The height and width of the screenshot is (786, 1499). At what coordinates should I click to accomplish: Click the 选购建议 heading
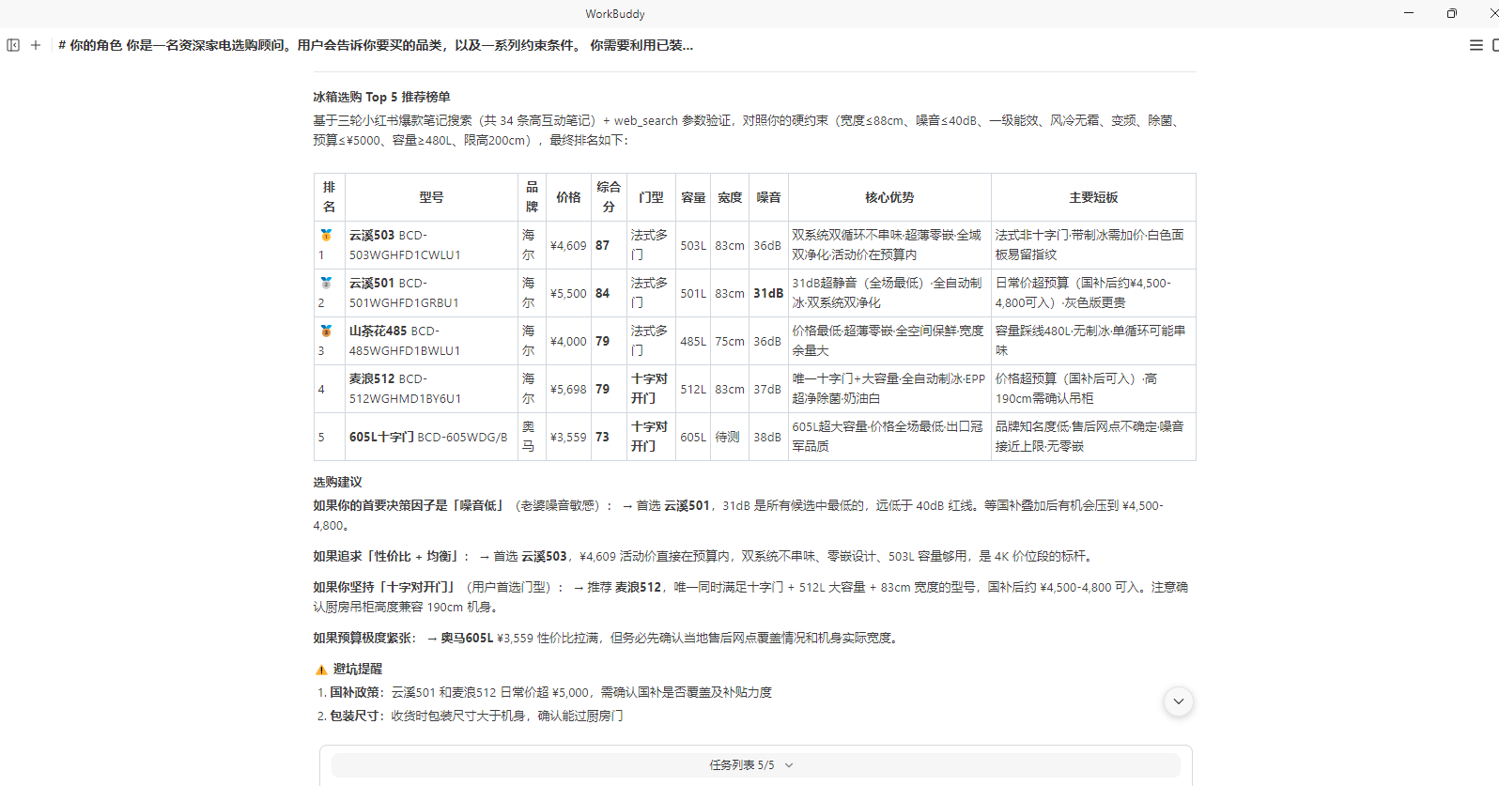click(x=337, y=482)
